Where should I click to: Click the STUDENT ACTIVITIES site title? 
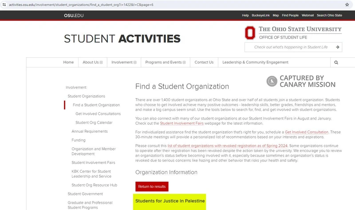pyautogui.click(x=122, y=39)
